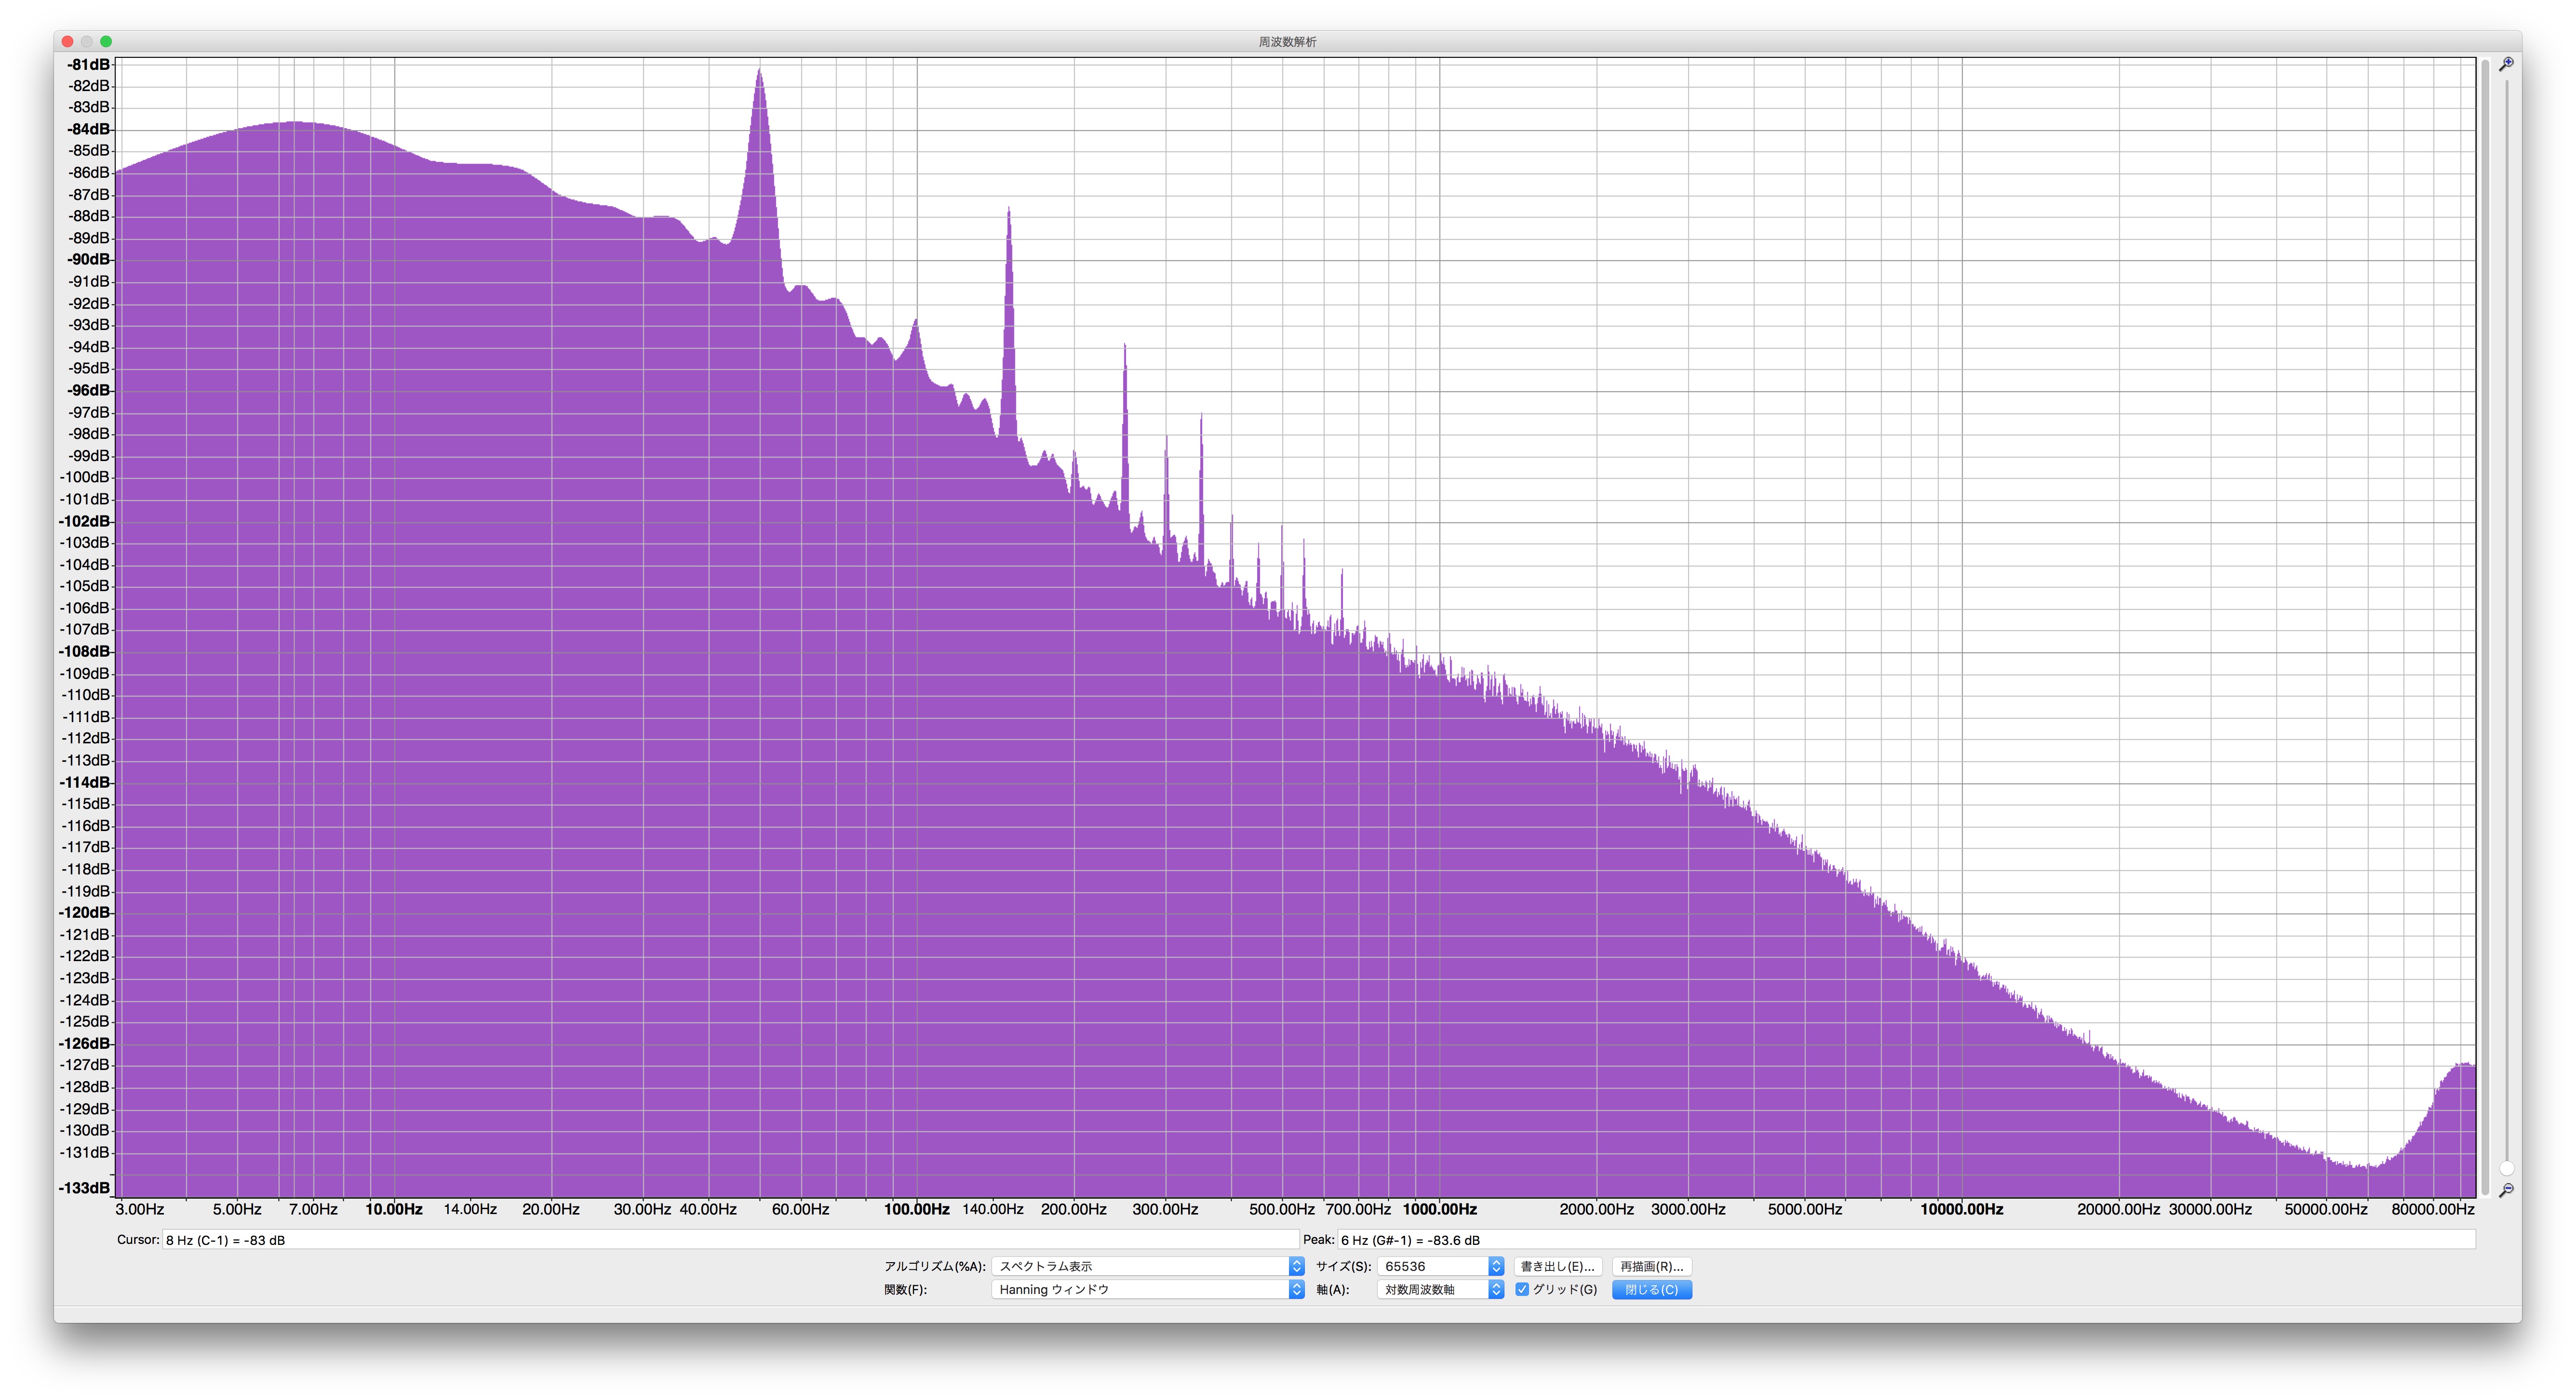This screenshot has width=2576, height=1400.
Task: Click the vertical zoom slider thumb
Action: click(x=2506, y=1168)
